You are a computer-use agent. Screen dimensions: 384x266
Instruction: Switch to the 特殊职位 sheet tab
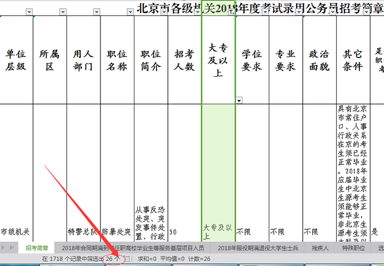353,248
